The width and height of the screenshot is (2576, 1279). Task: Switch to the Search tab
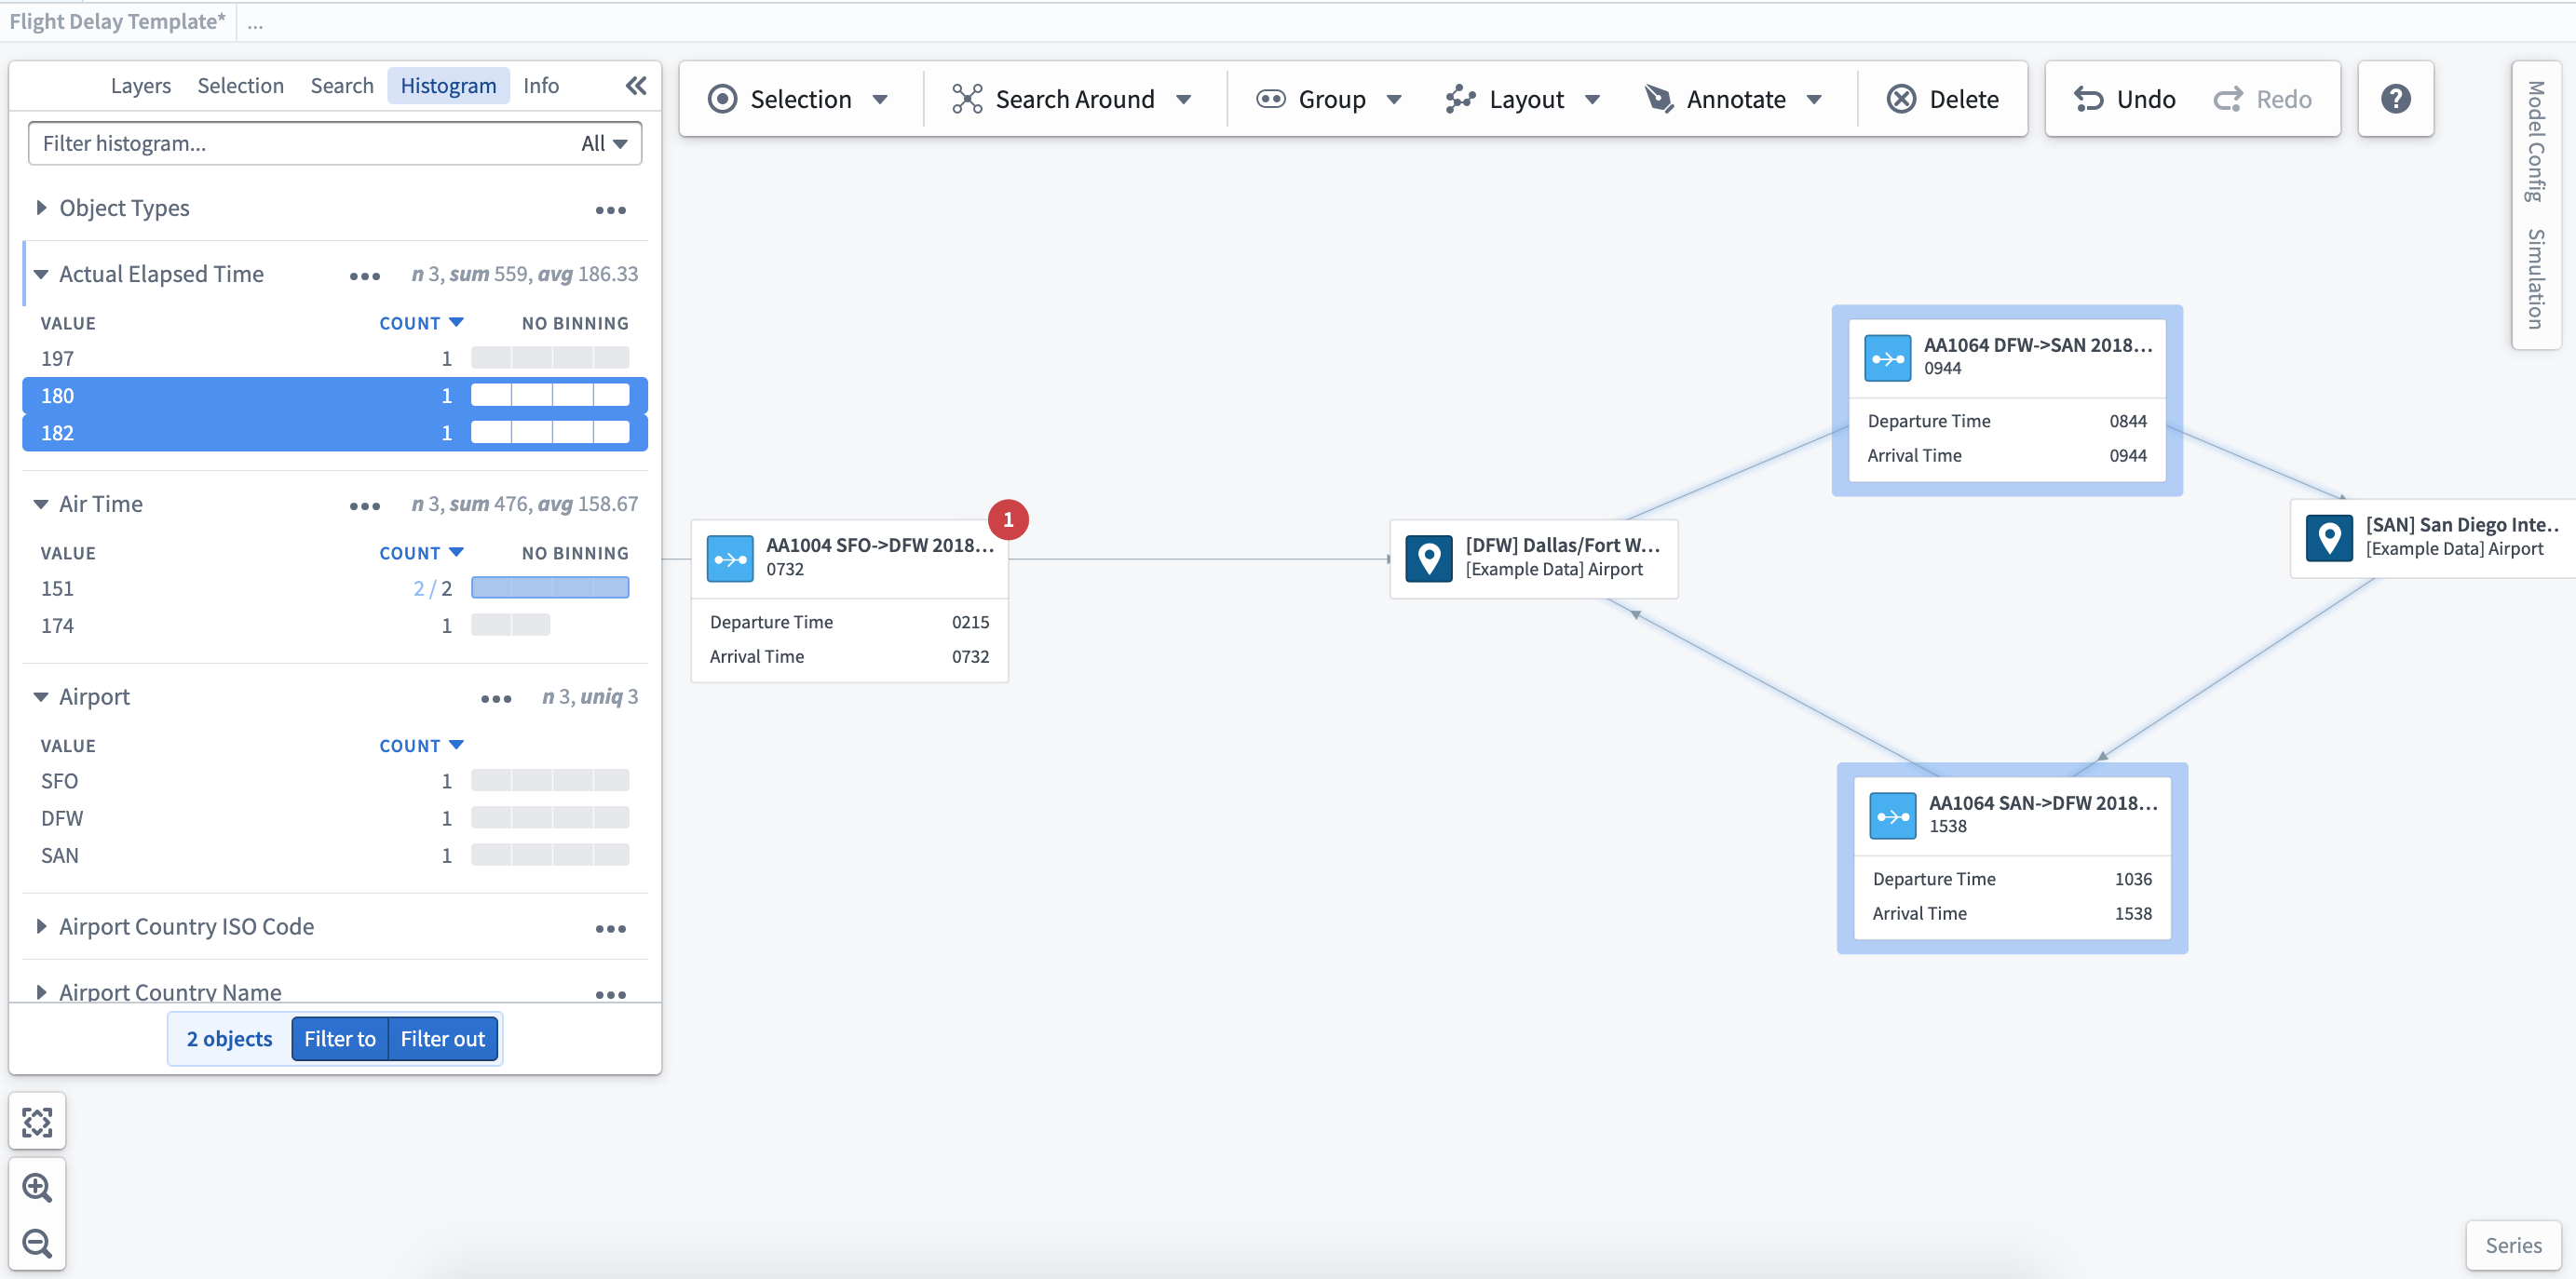pos(342,86)
